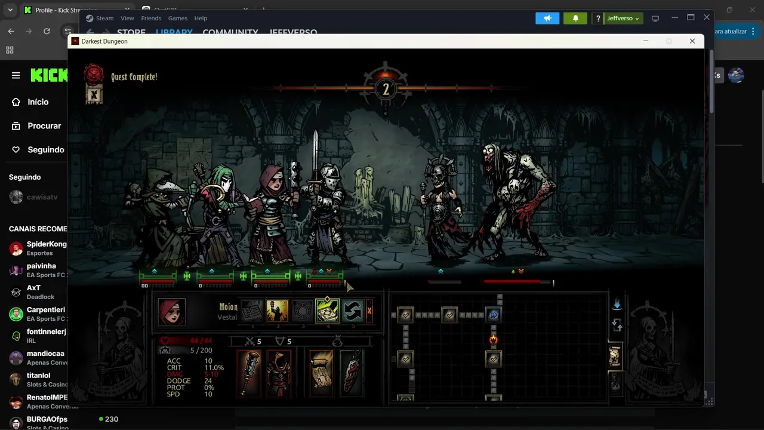Select the middle-left cleared map room

(x=406, y=359)
